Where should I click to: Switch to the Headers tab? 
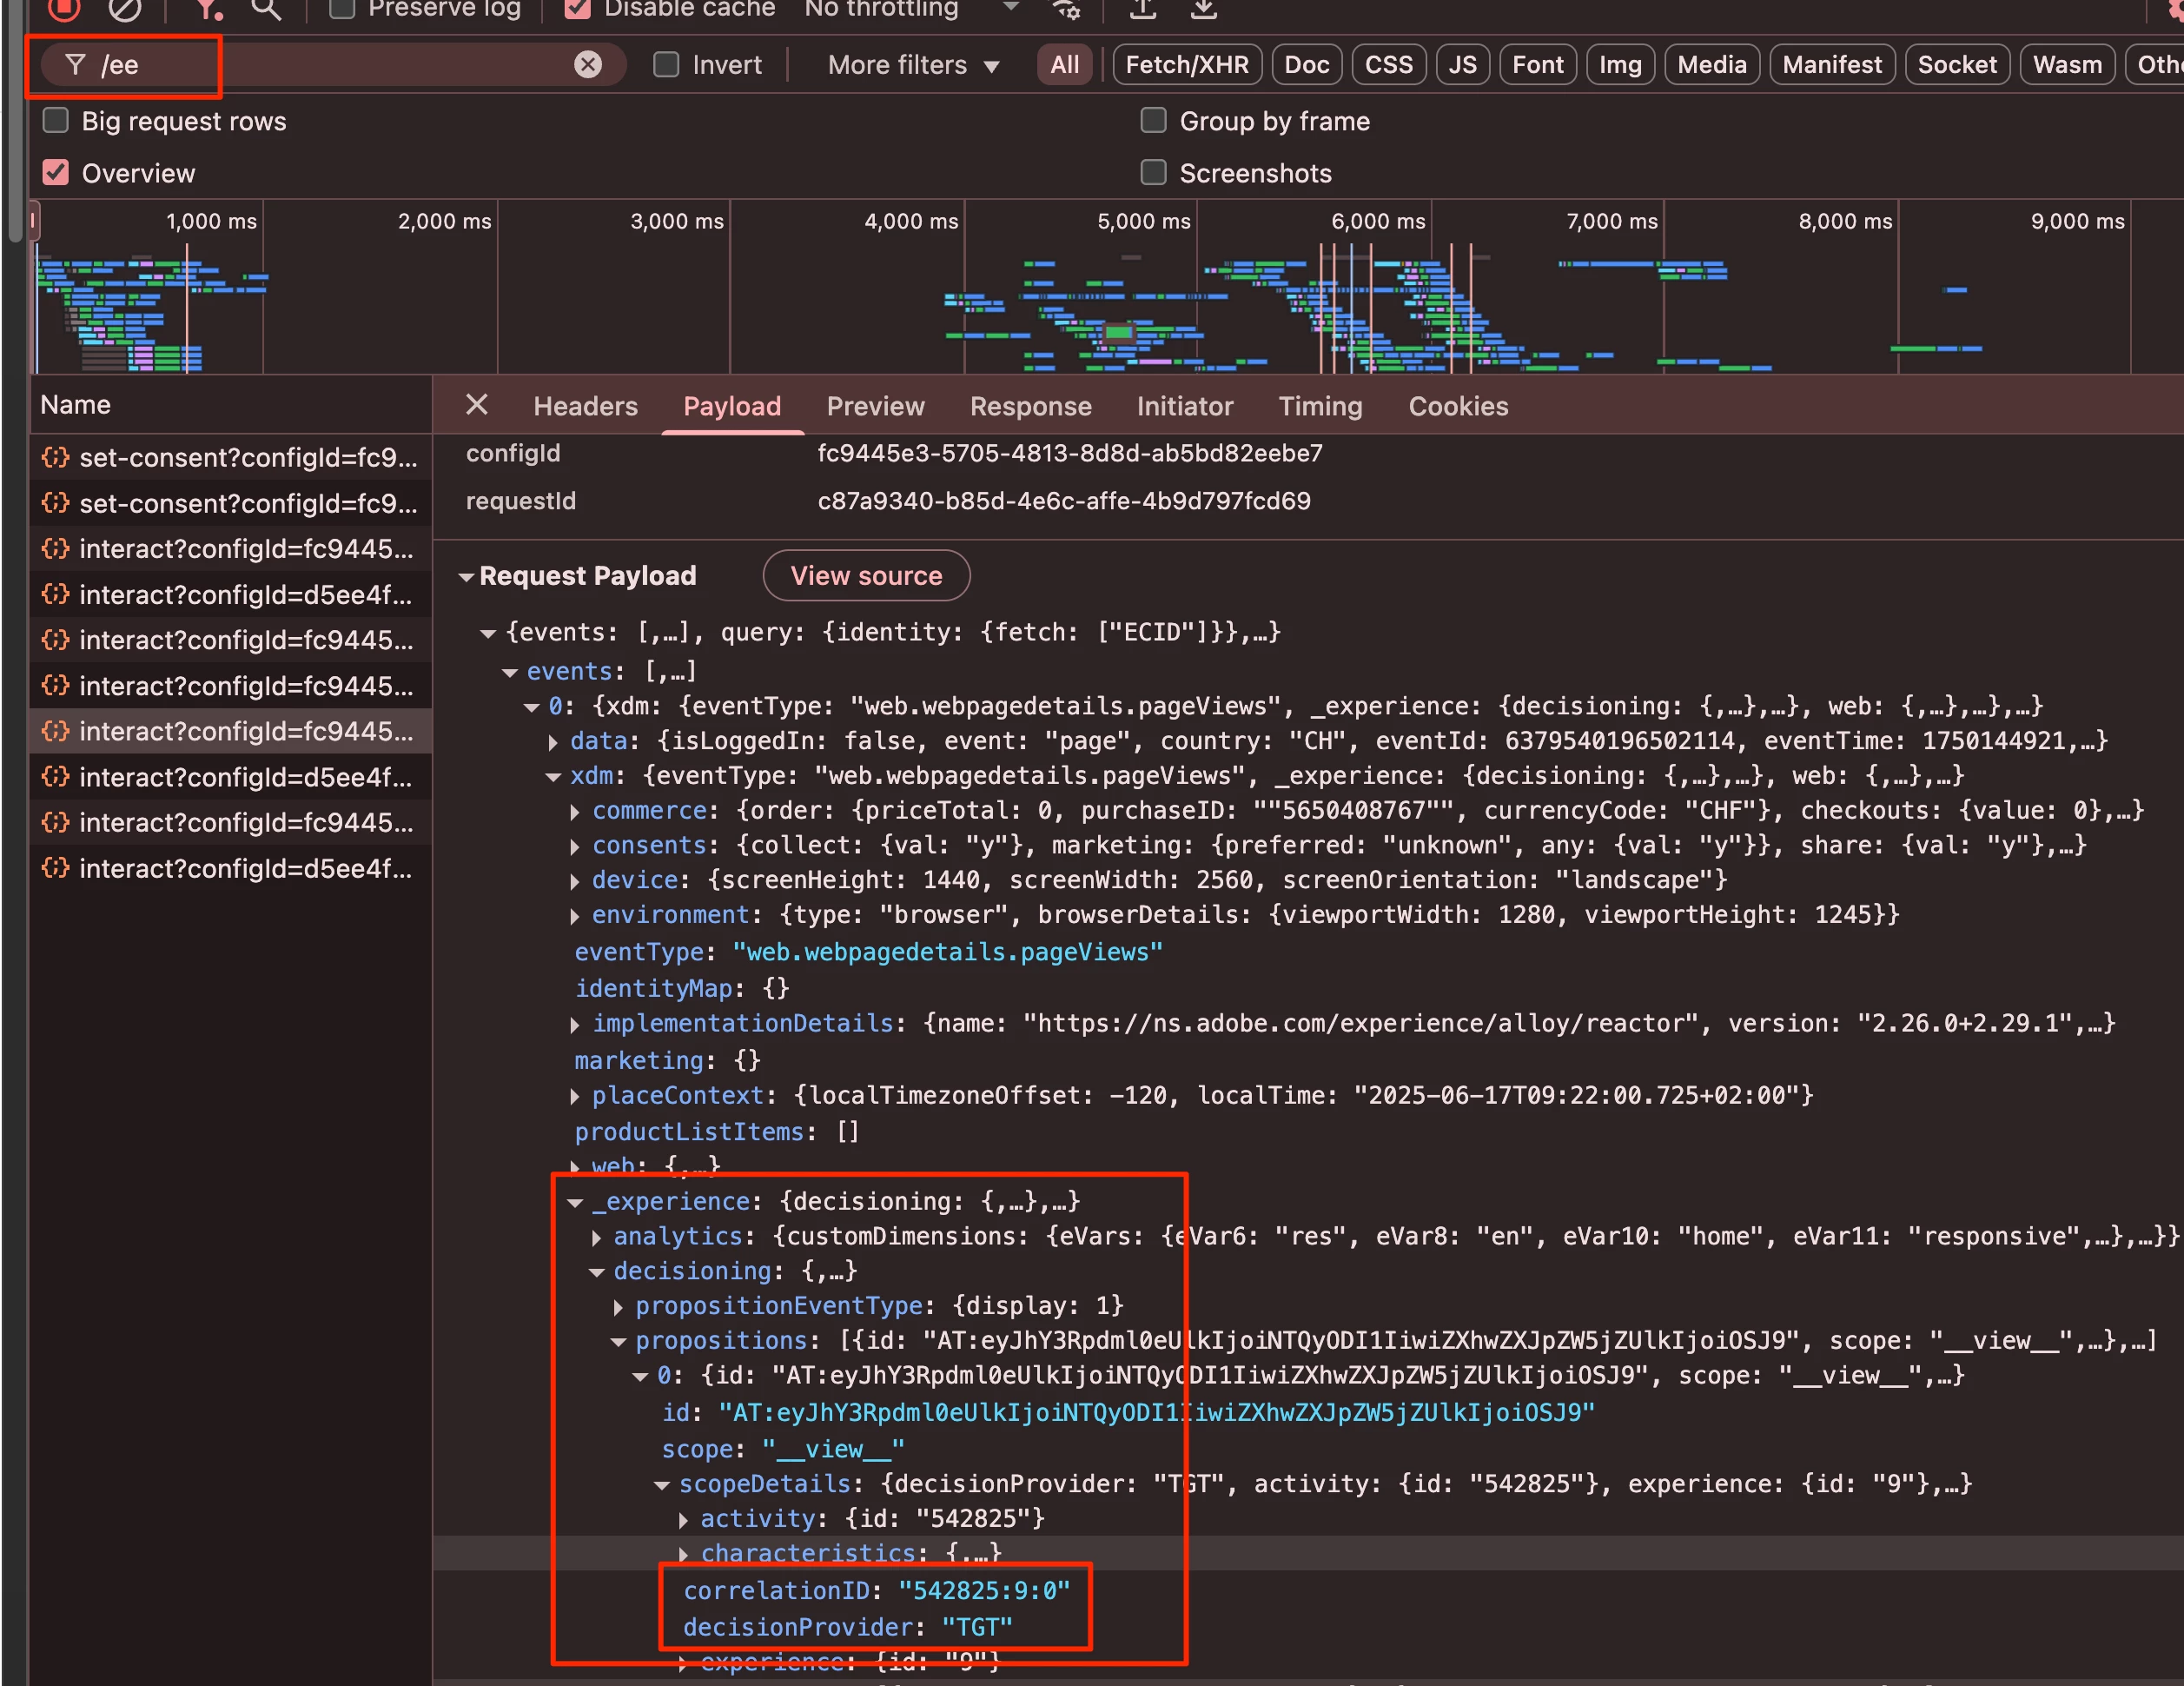[585, 406]
